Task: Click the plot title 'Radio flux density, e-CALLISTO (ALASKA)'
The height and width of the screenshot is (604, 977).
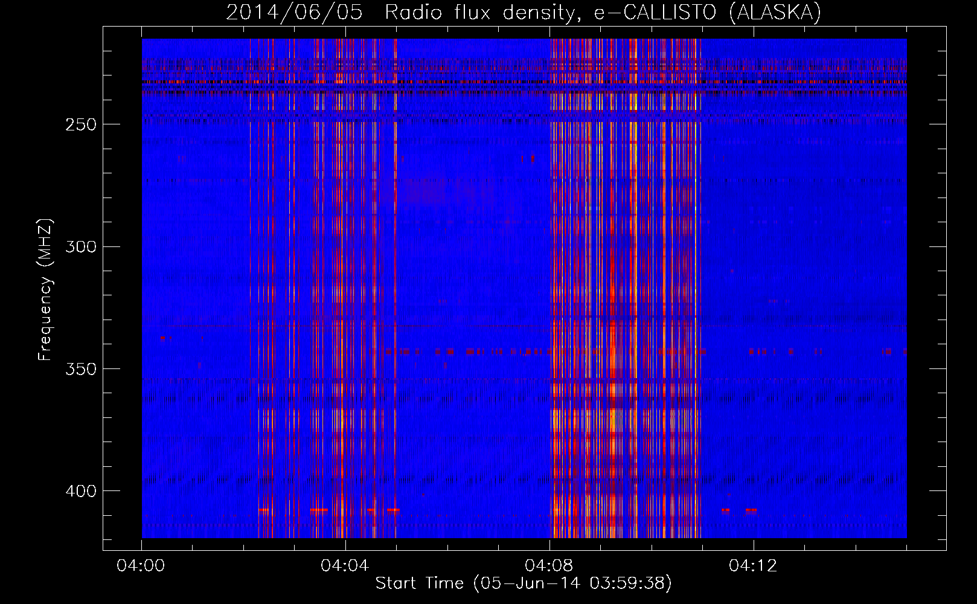Action: [603, 12]
